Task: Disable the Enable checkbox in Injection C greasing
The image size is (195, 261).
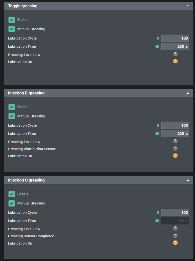Action: click(12, 194)
